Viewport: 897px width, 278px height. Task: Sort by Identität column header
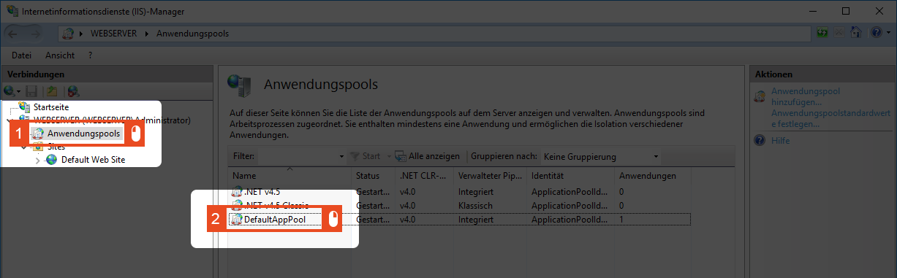click(x=571, y=176)
